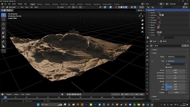The image size is (190, 107).
Task: Select the Annotate tool
Action: click(4, 42)
